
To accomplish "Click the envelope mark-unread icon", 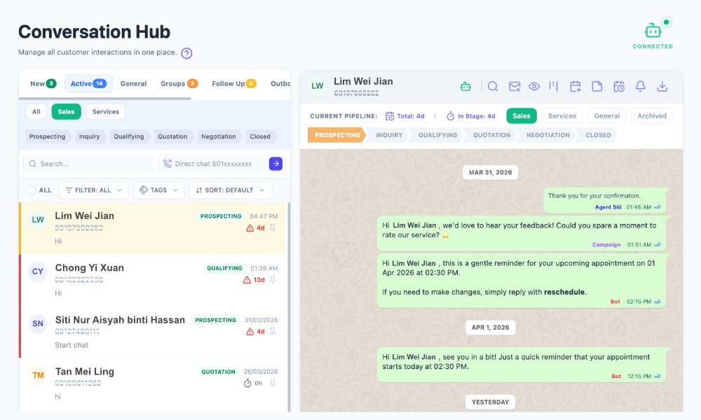I will tap(515, 87).
